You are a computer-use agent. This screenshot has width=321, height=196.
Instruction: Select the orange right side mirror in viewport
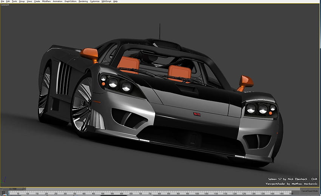pyautogui.click(x=245, y=83)
